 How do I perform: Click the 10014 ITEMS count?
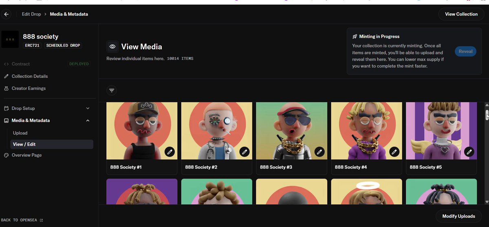pyautogui.click(x=180, y=59)
